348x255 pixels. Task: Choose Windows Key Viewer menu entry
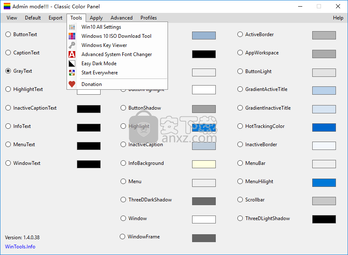(x=117, y=45)
